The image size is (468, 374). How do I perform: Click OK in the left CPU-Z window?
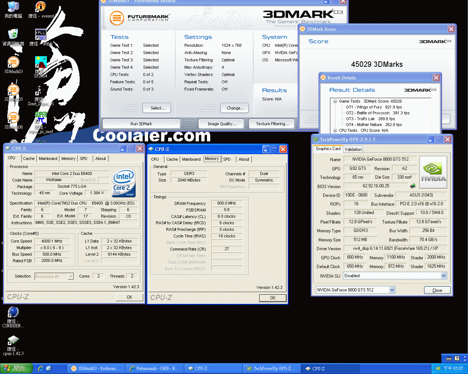(x=129, y=297)
